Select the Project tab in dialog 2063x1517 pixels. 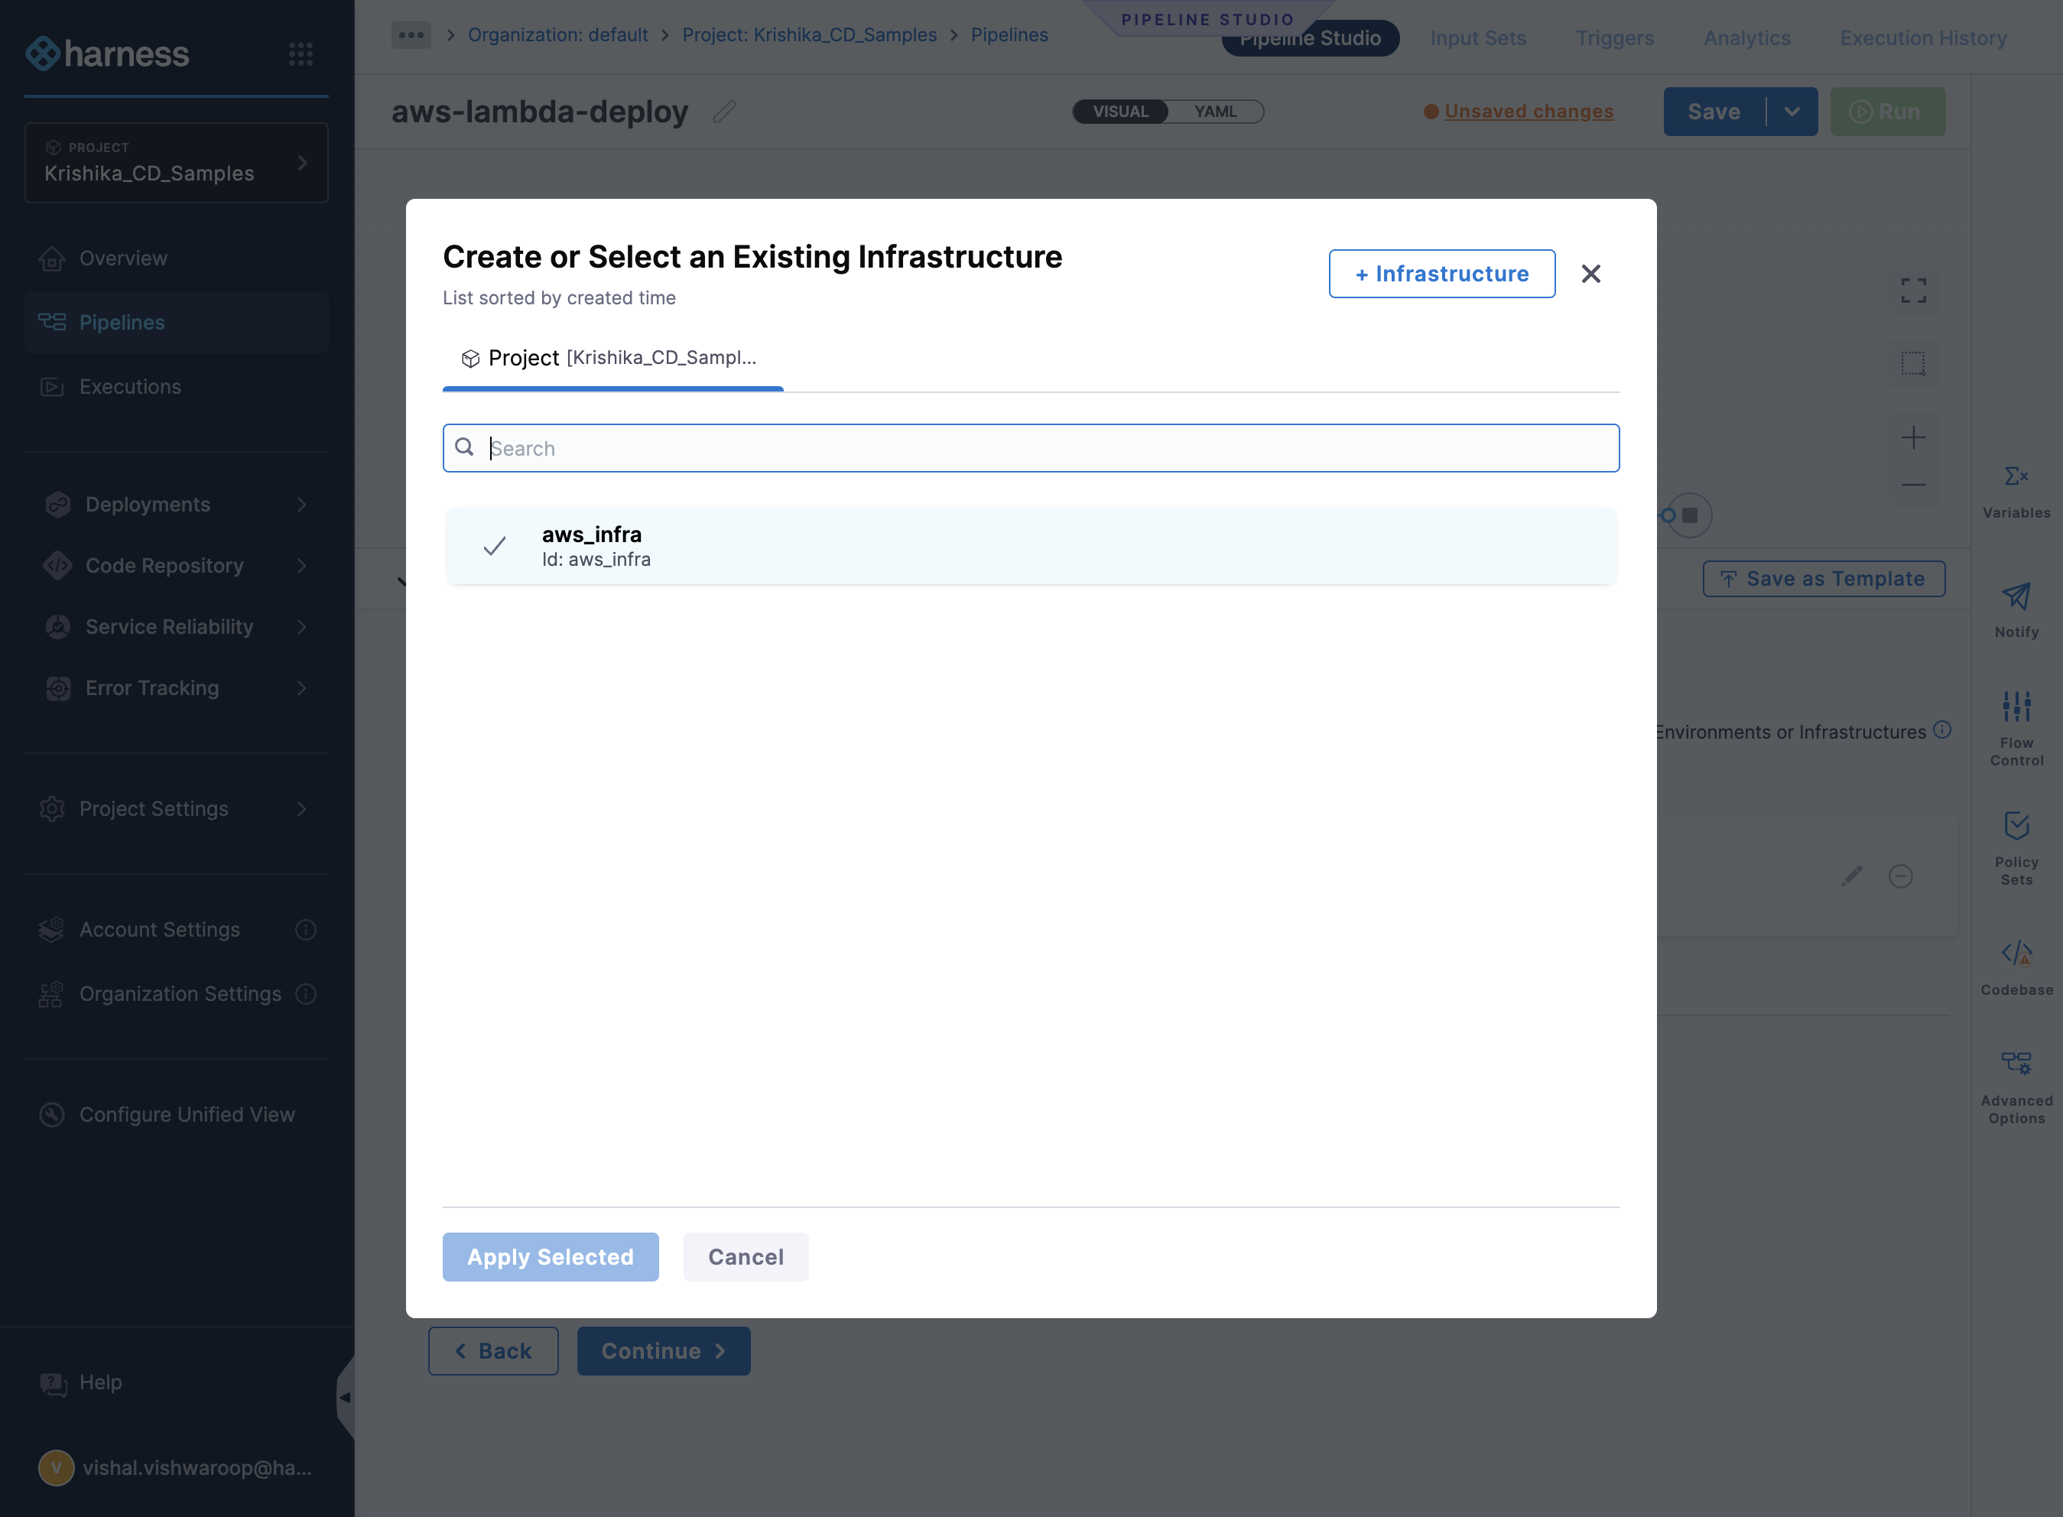[x=612, y=358]
